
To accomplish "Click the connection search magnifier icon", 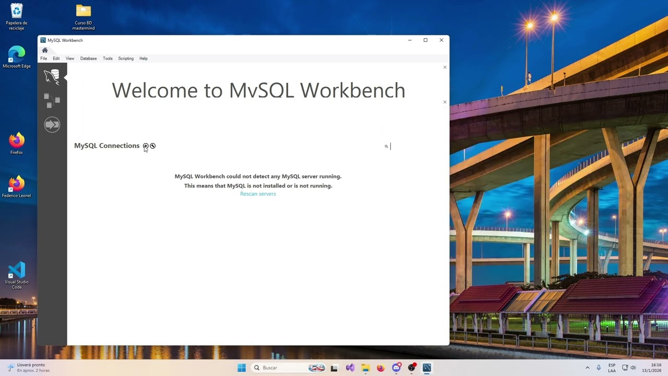I will point(386,147).
